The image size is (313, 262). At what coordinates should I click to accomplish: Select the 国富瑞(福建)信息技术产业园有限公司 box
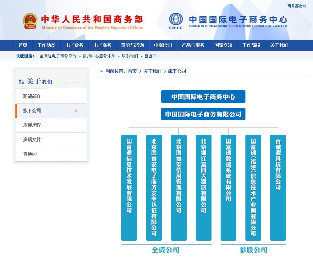click(x=253, y=188)
